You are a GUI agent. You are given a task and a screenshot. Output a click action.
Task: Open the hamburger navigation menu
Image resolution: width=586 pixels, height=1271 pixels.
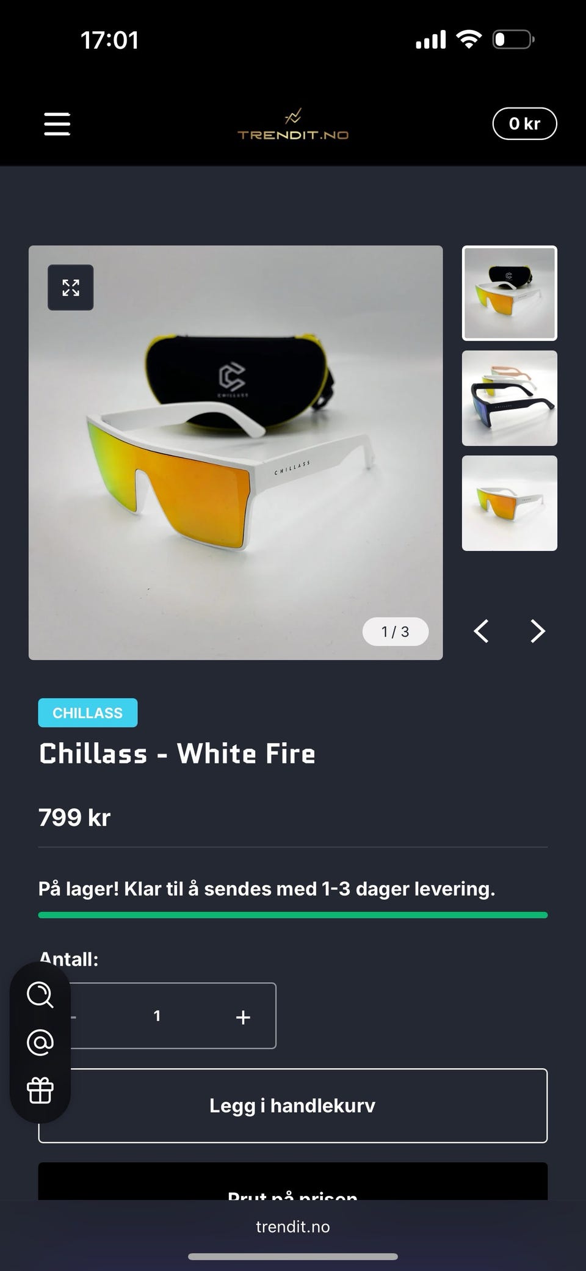click(57, 124)
